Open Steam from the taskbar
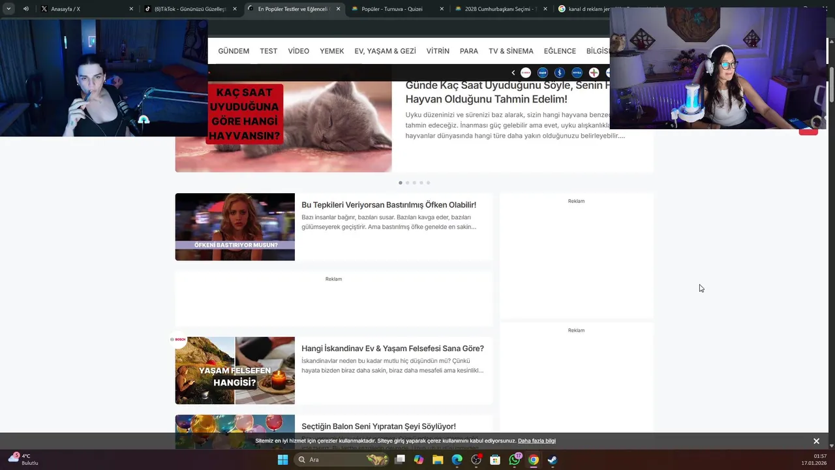The height and width of the screenshot is (470, 835). 553,460
